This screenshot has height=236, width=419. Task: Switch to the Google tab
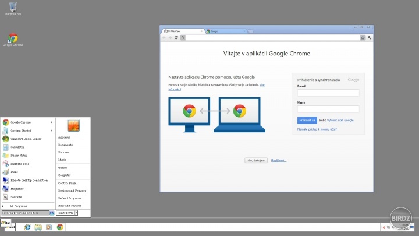click(226, 31)
